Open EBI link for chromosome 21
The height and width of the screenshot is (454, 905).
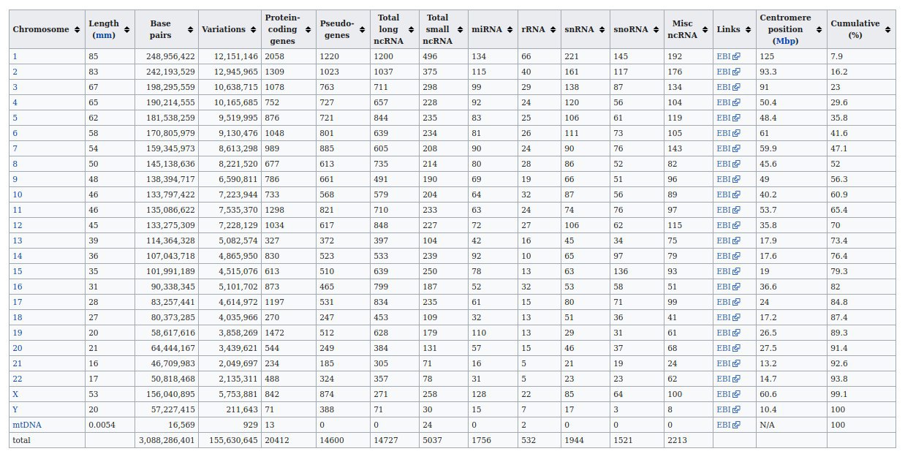click(728, 363)
